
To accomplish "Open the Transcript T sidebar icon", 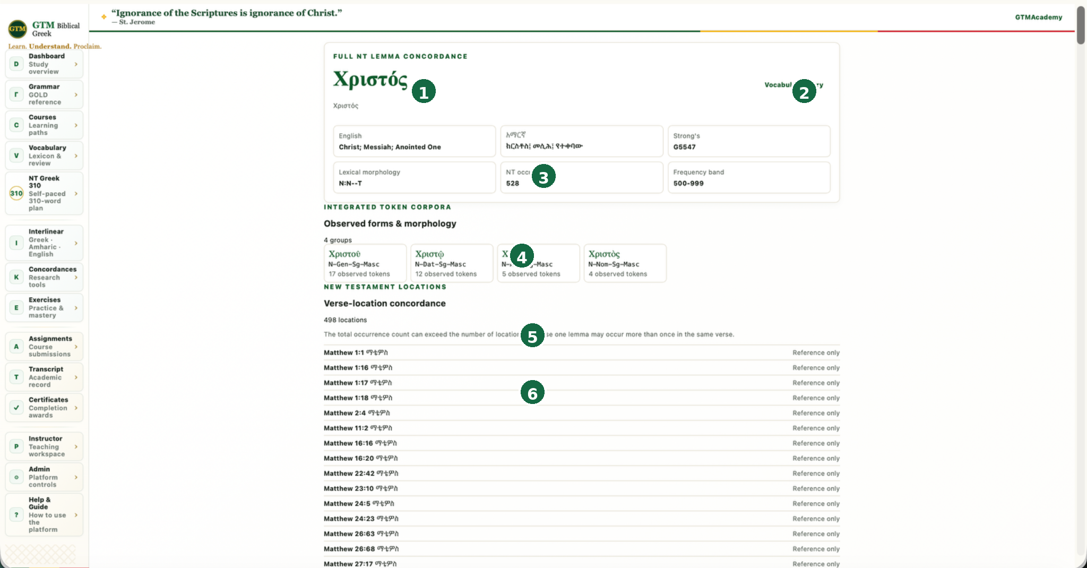I will coord(16,377).
